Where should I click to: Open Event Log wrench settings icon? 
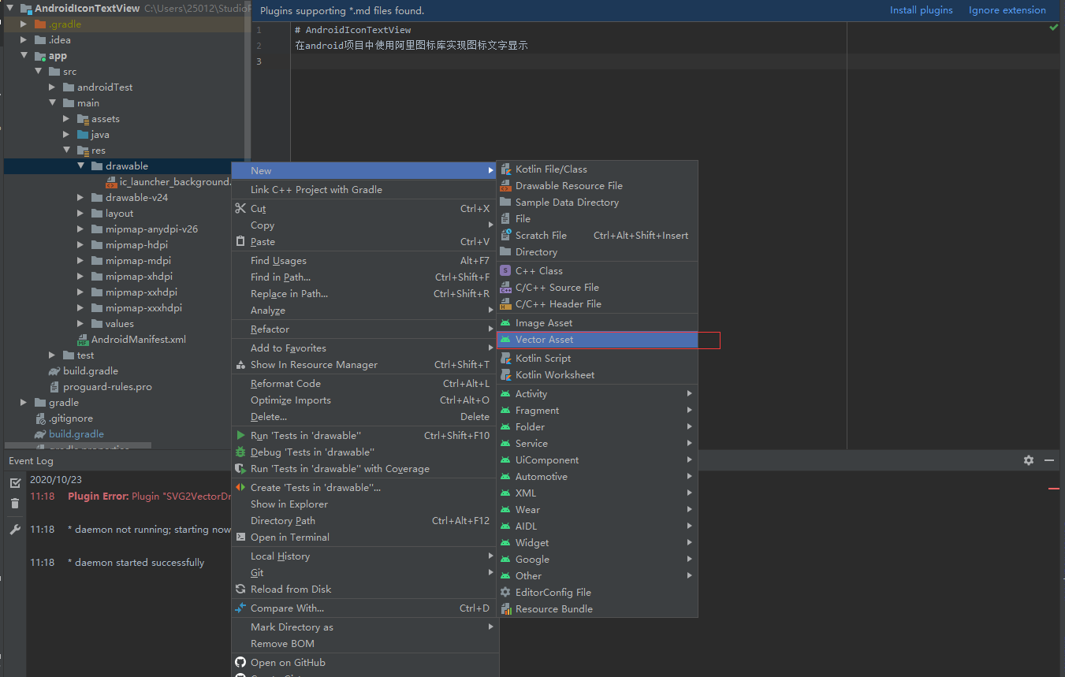click(x=15, y=530)
